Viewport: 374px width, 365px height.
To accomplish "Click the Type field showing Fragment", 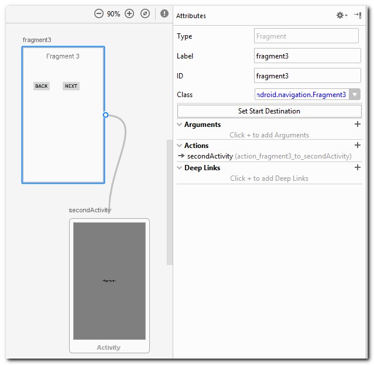I will 306,36.
